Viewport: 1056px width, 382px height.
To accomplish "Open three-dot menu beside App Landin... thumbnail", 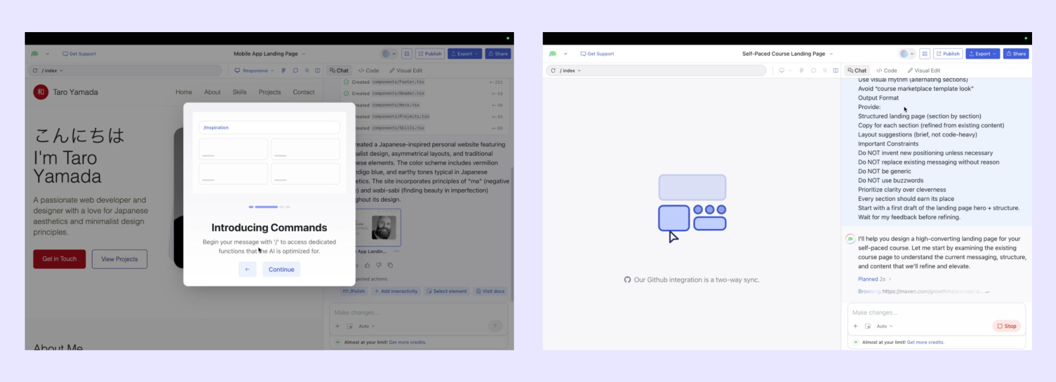I will coord(396,251).
